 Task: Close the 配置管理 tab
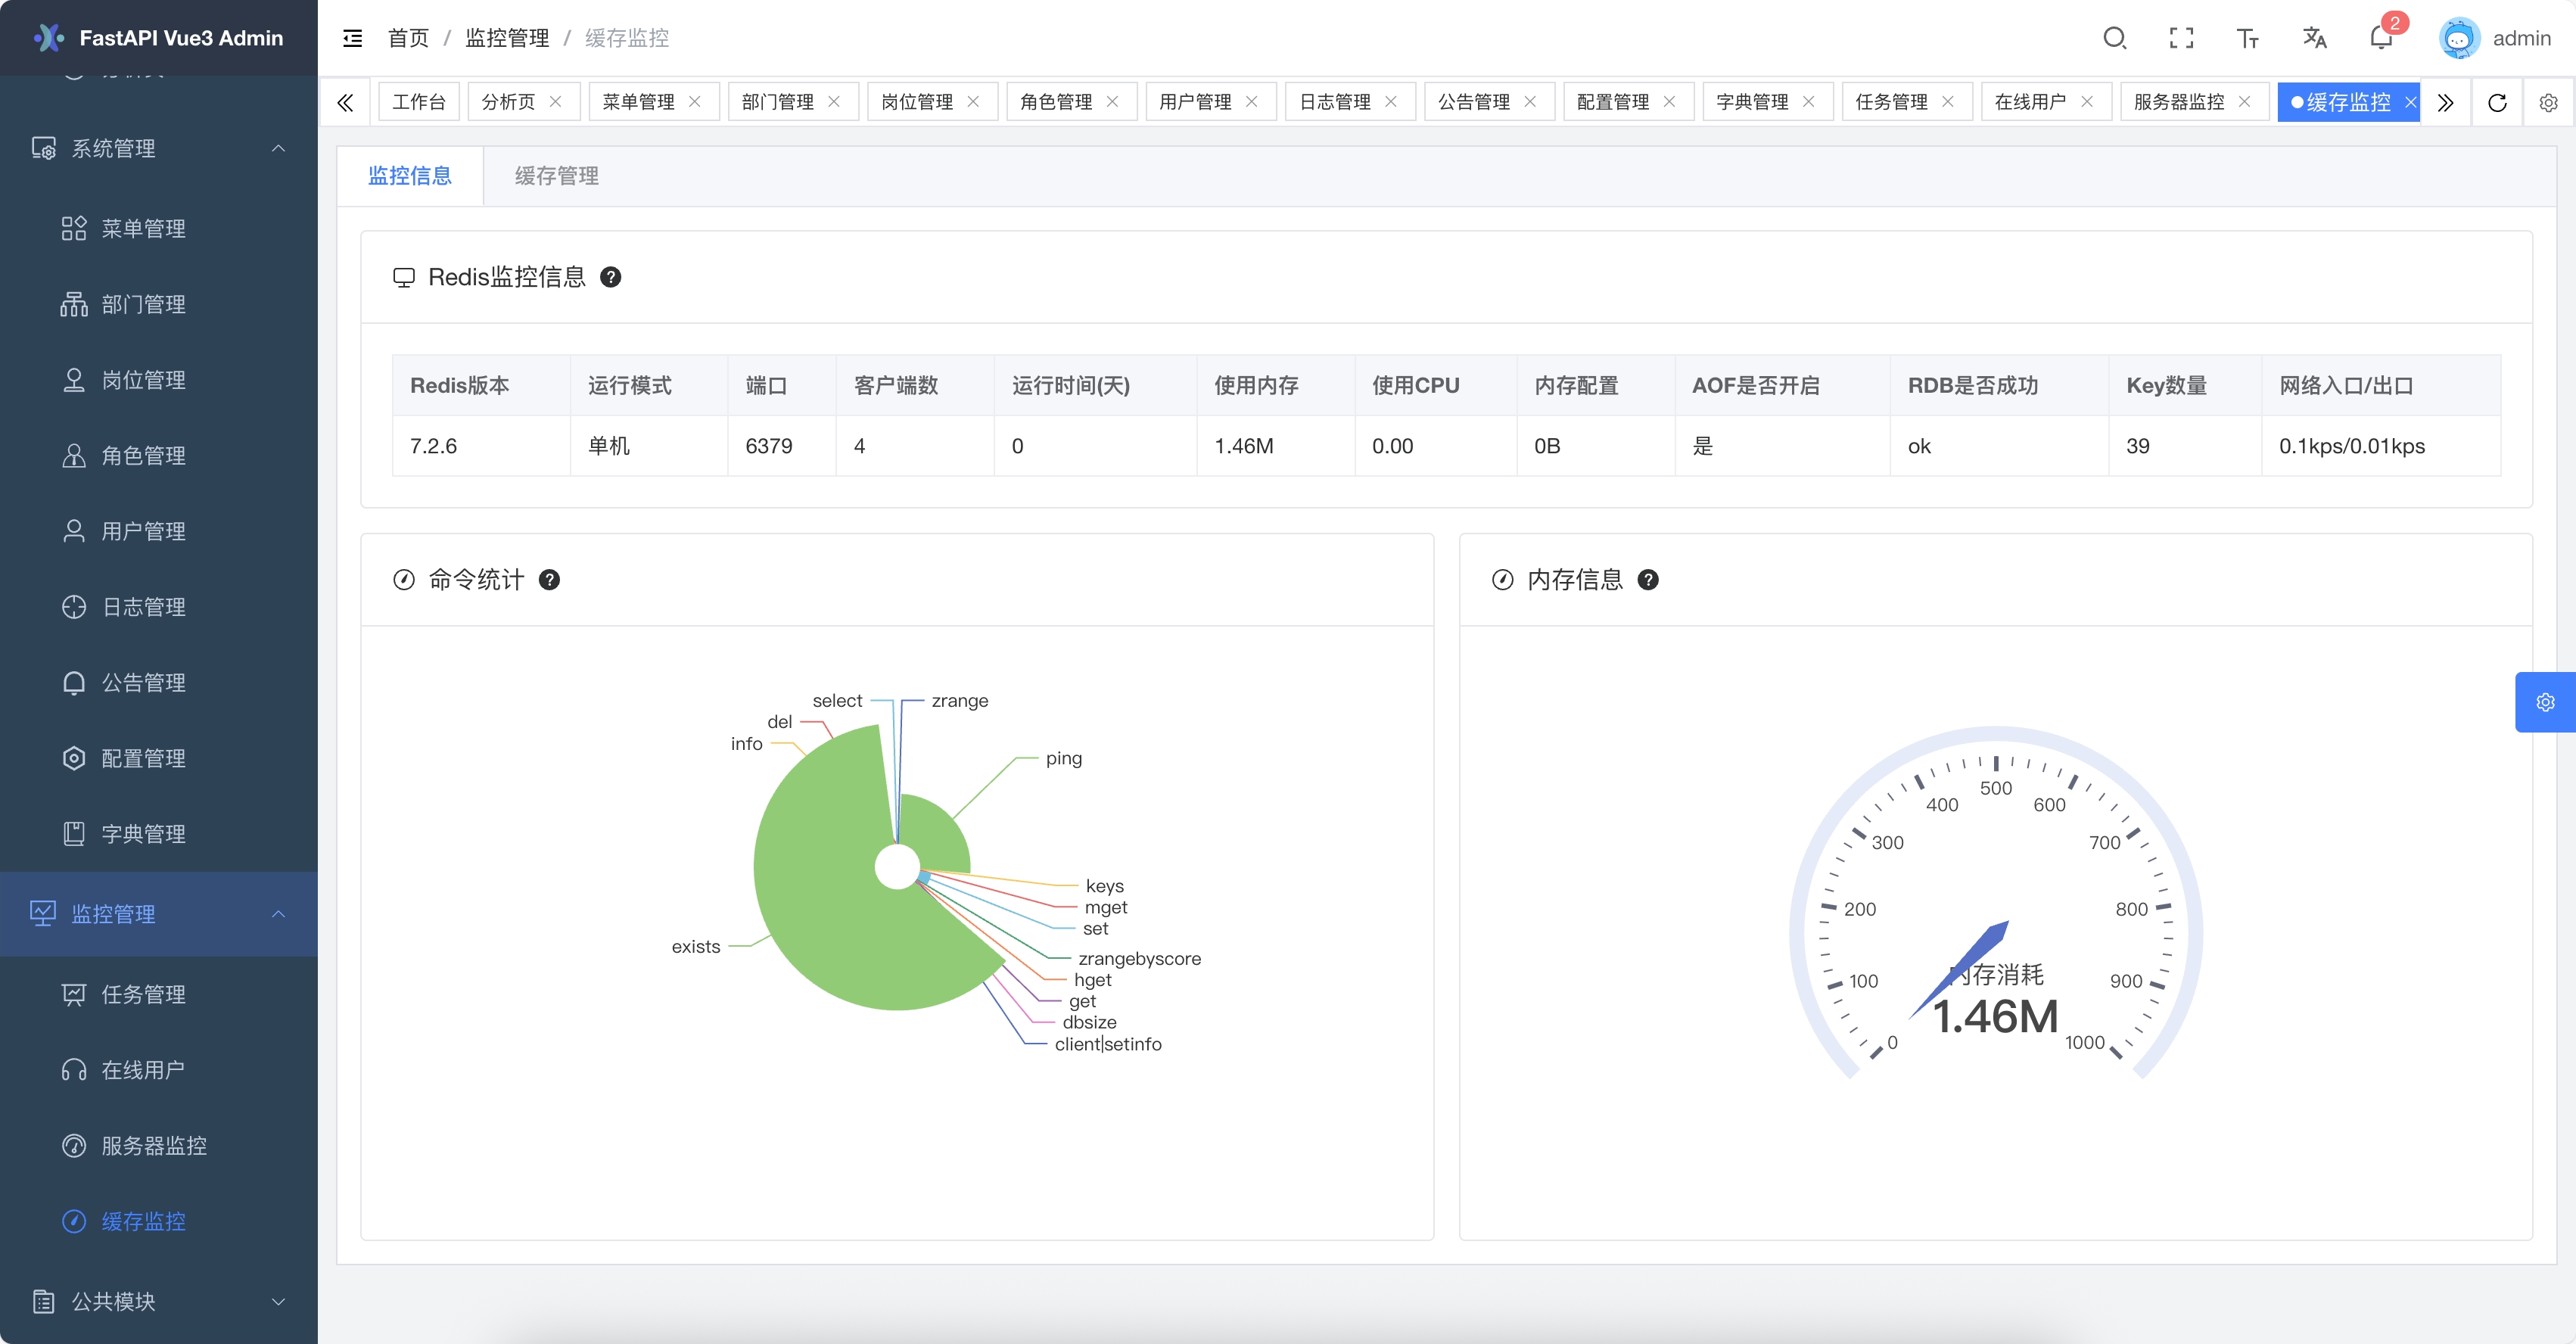click(1669, 102)
